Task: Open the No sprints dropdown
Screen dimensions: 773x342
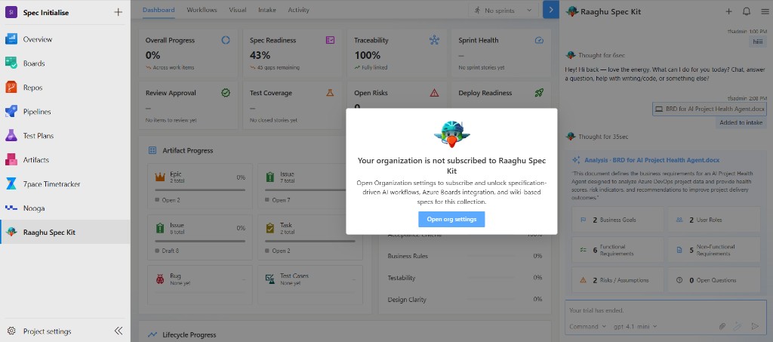Action: coord(503,10)
